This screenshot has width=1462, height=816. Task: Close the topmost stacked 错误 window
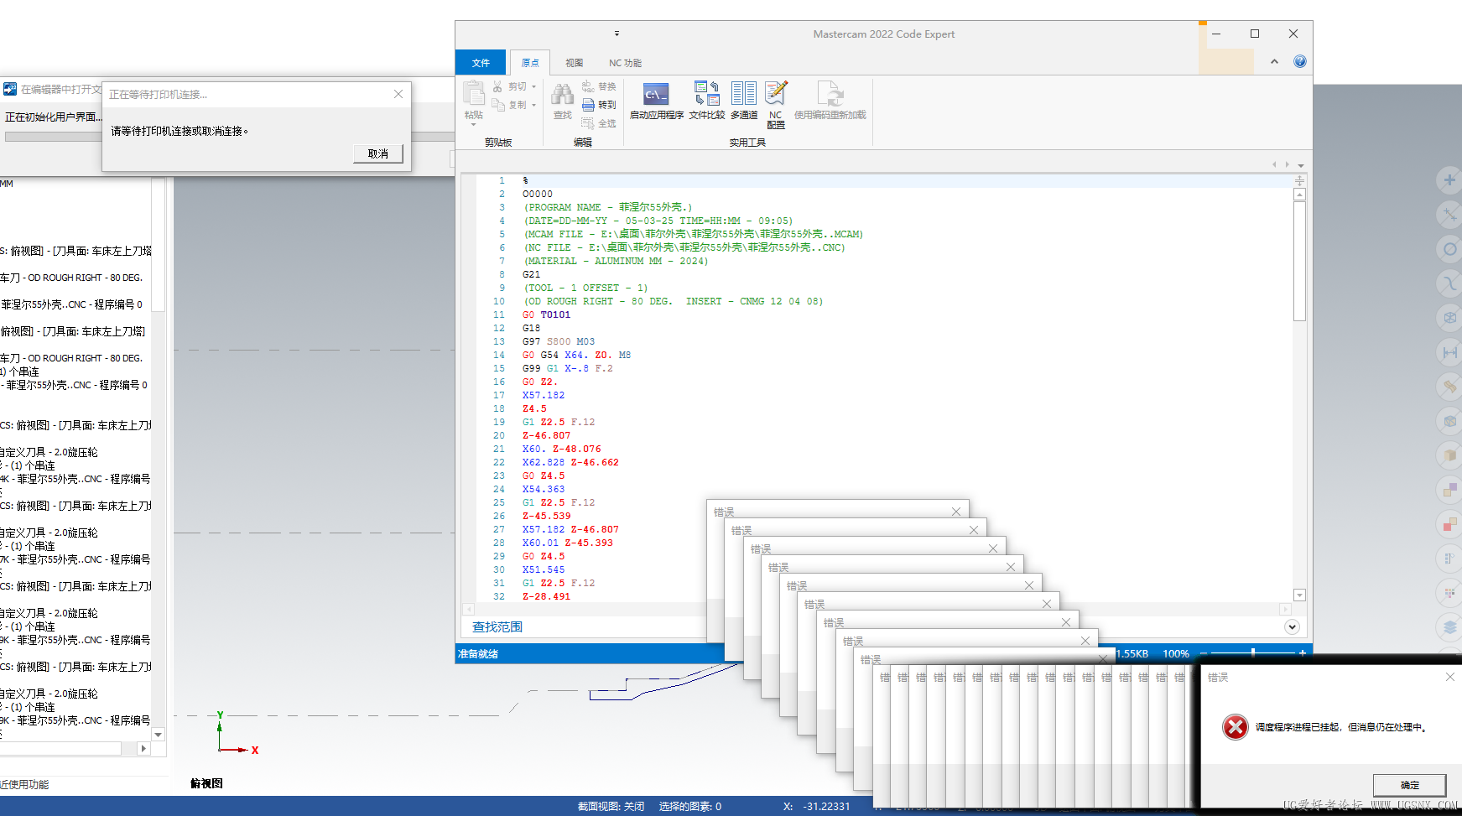pyautogui.click(x=956, y=512)
